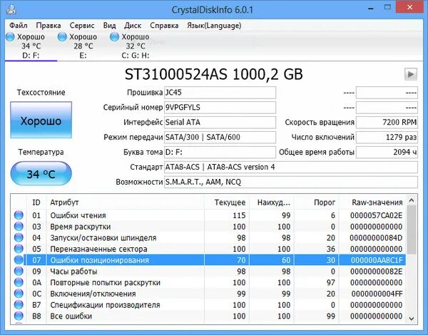The width and height of the screenshot is (428, 335).
Task: Select row Часы работы
Action: (209, 271)
